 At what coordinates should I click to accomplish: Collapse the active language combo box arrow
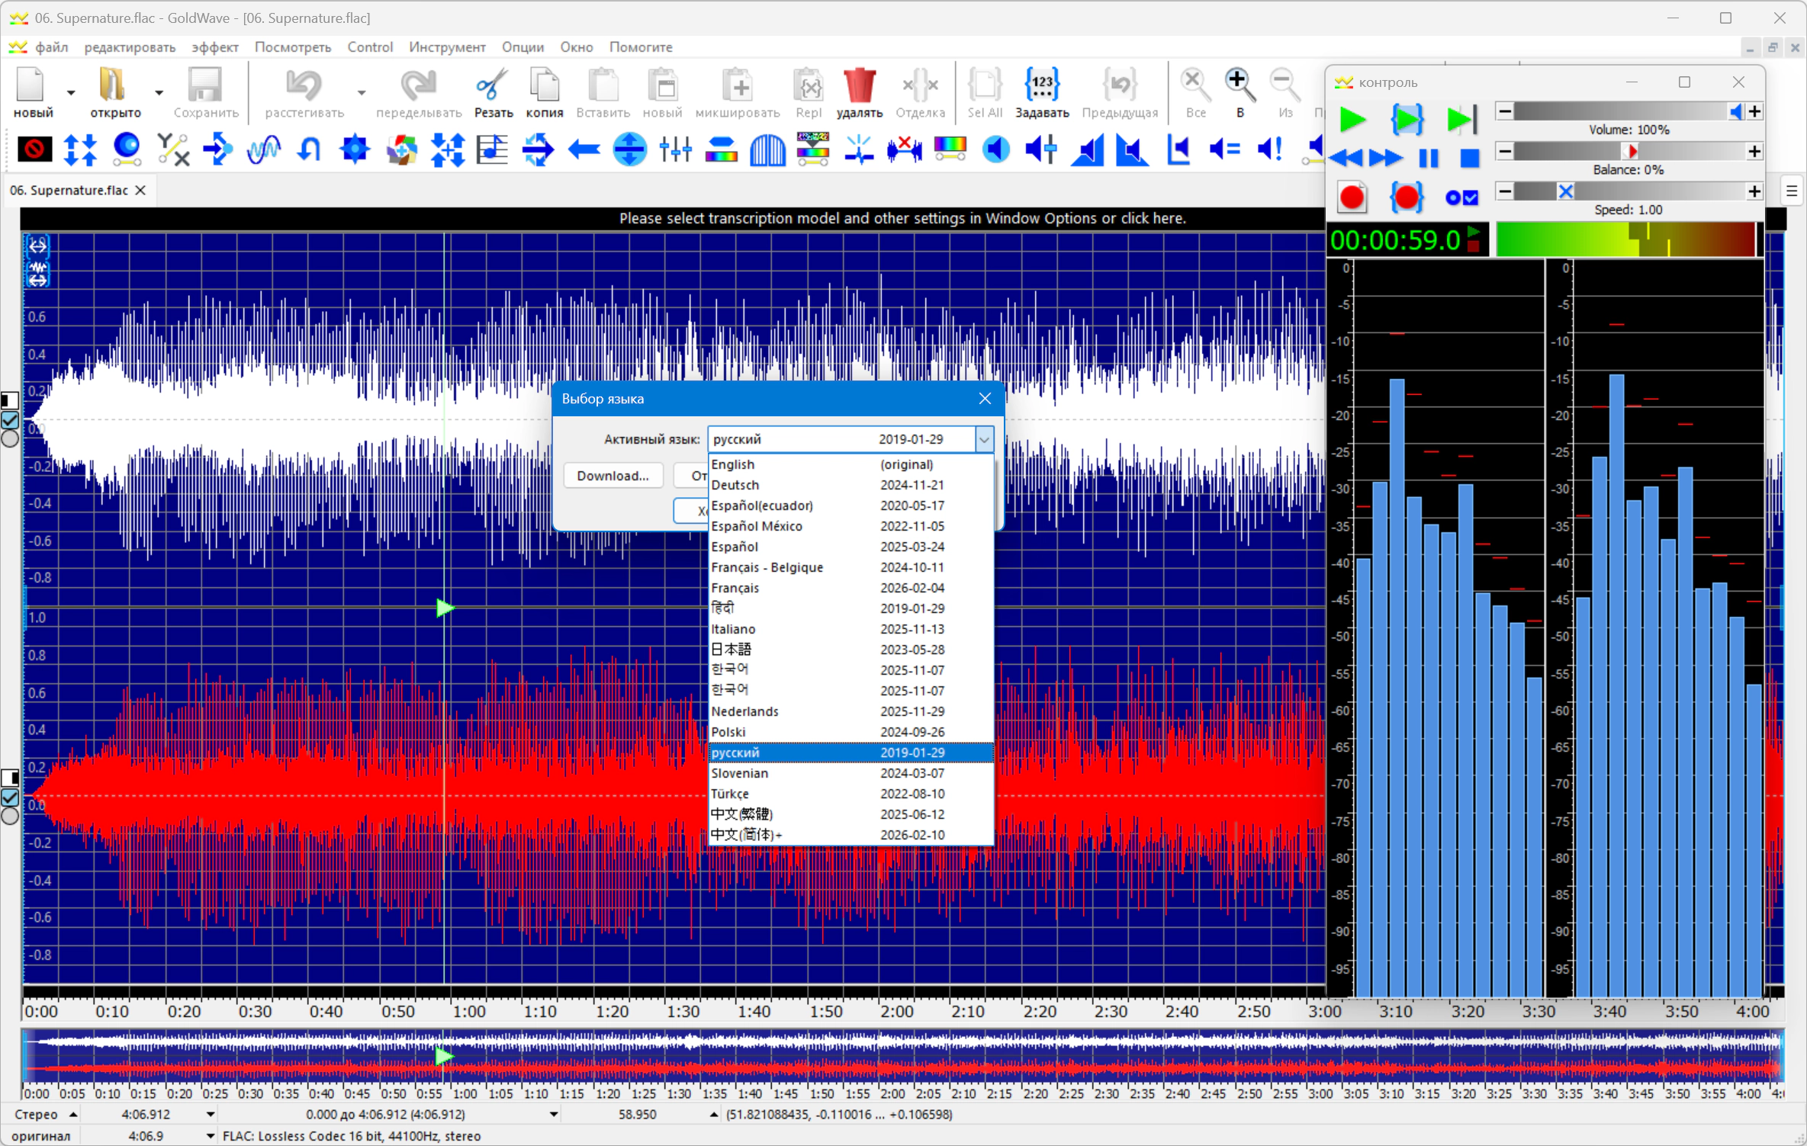(984, 439)
